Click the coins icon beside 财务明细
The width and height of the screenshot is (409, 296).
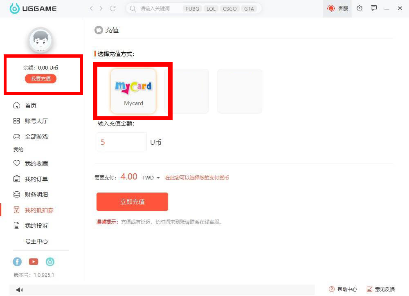pos(17,194)
